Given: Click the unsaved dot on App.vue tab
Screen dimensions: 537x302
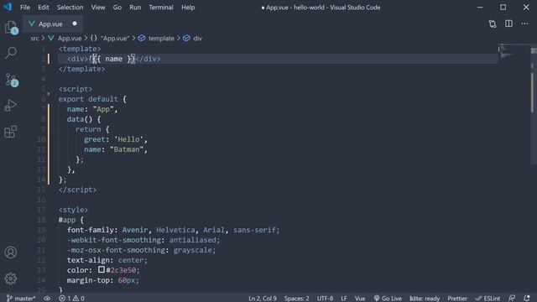Looking at the screenshot, I should 75,23.
